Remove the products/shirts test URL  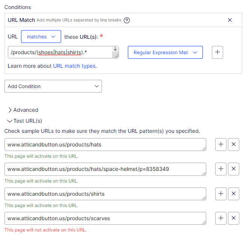pyautogui.click(x=234, y=193)
